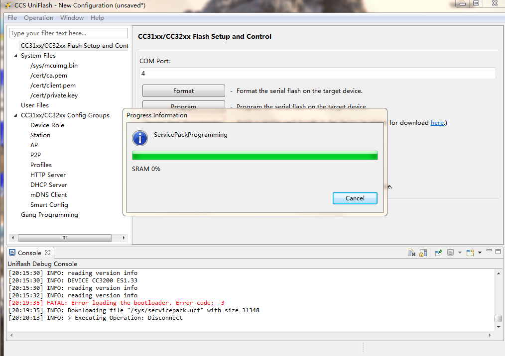
Task: Click the red FATAL bootloader error line
Action: coord(117,303)
